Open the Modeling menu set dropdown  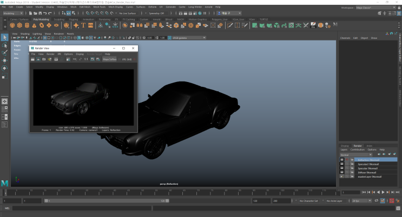(x=12, y=13)
